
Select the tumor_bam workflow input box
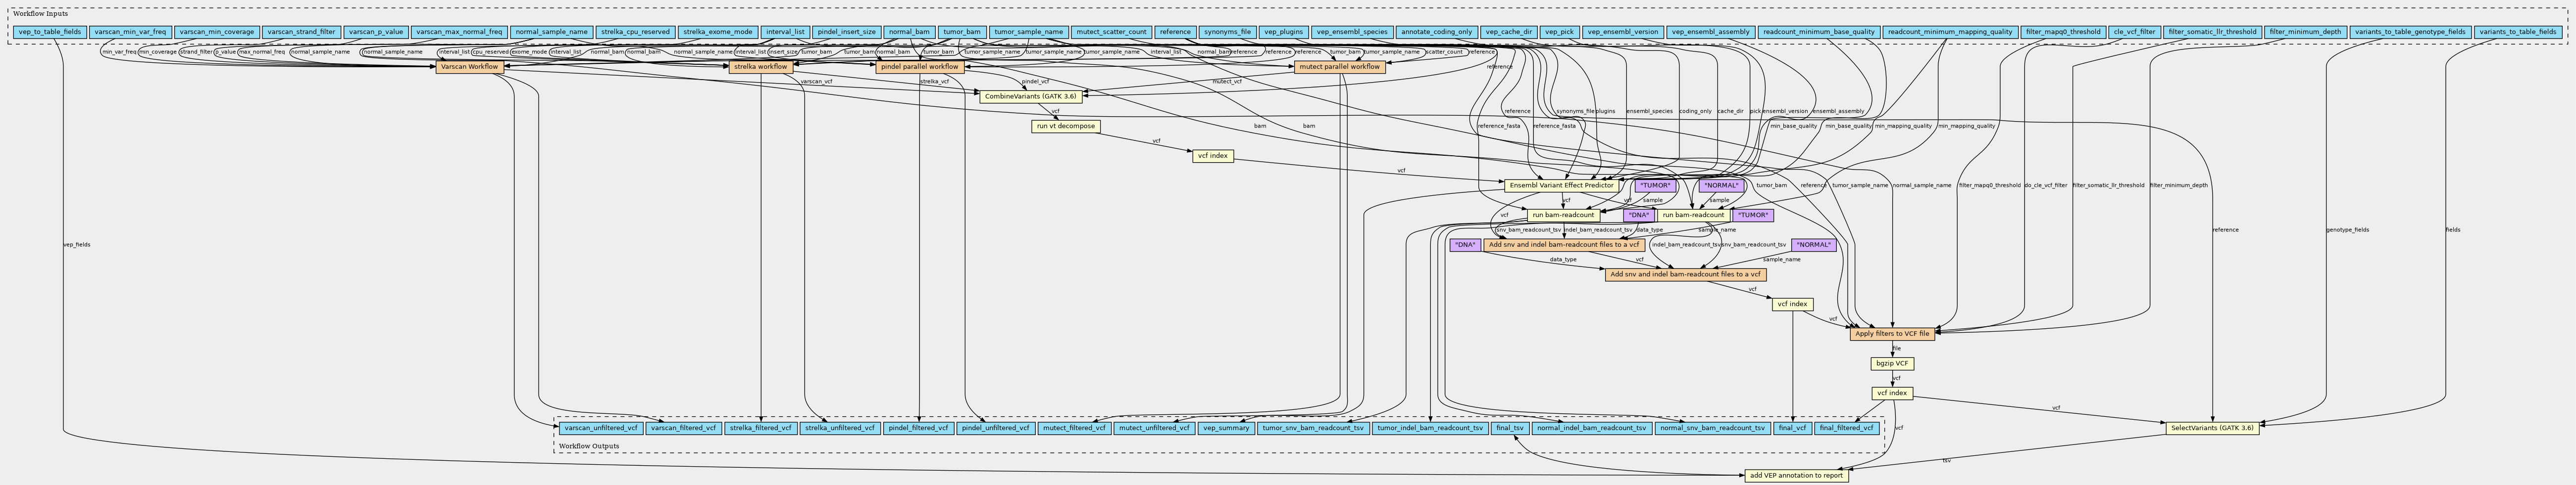(x=961, y=32)
